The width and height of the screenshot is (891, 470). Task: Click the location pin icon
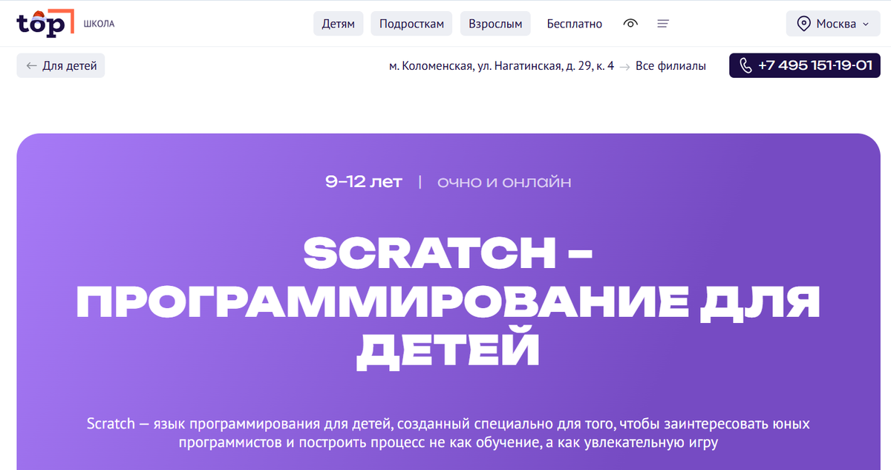pos(803,24)
